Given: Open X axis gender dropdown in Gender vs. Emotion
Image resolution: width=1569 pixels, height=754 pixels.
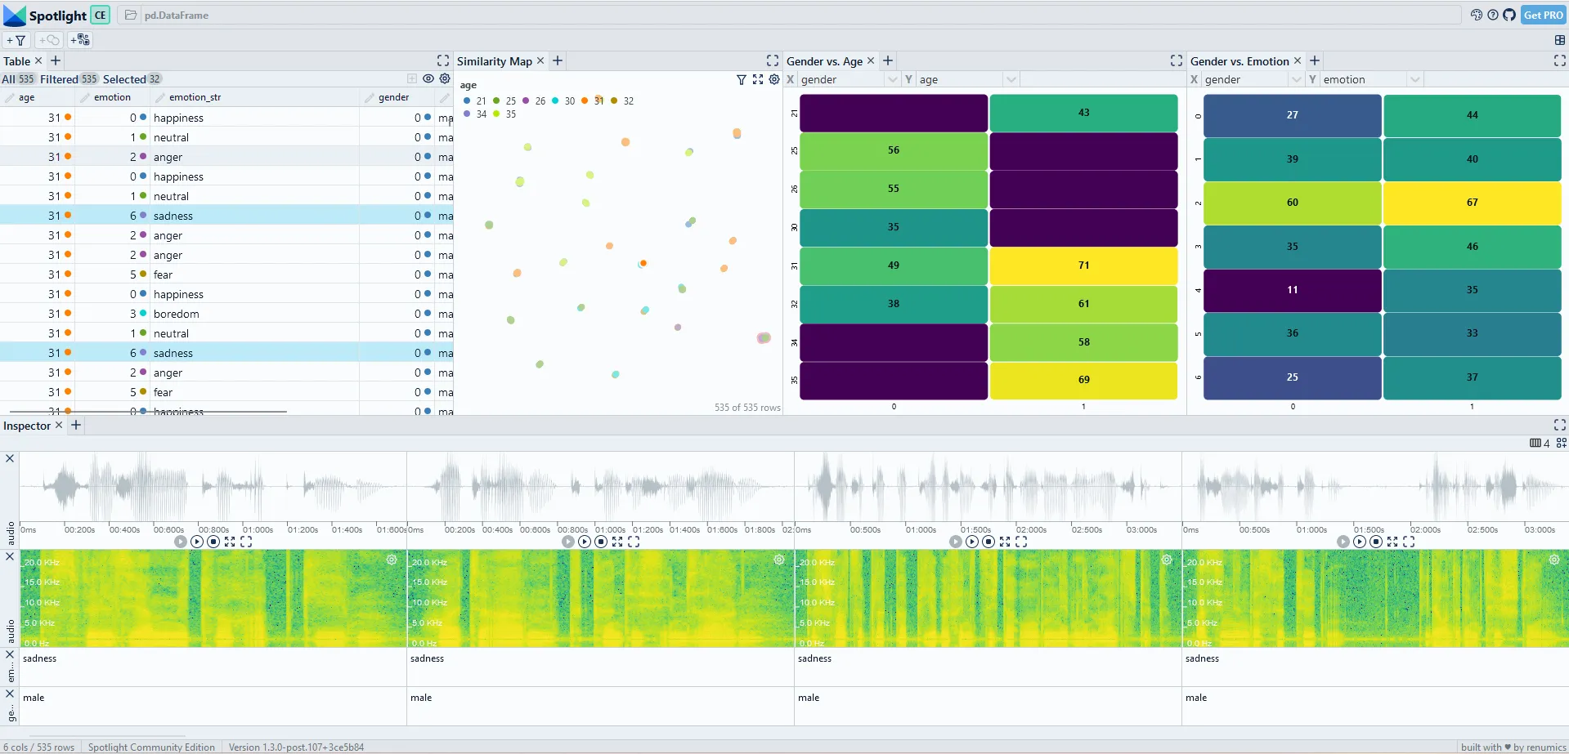Looking at the screenshot, I should pos(1253,79).
